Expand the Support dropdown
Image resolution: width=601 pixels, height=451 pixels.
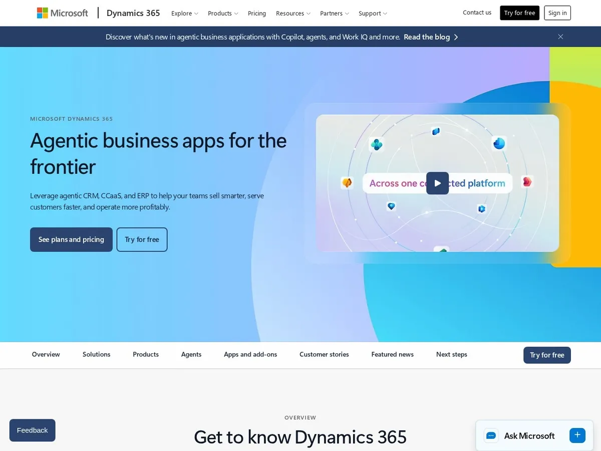373,14
